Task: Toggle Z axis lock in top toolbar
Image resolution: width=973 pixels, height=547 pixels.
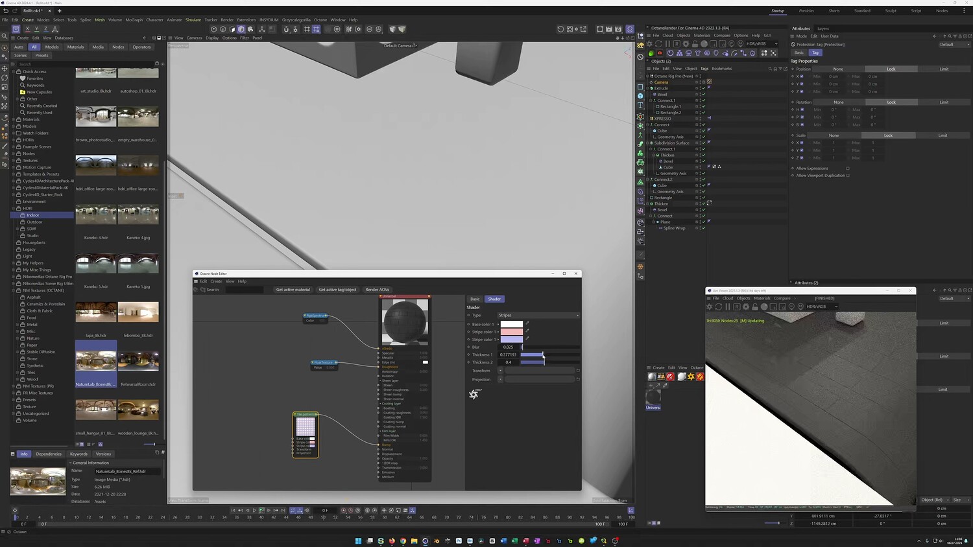Action: (x=45, y=29)
